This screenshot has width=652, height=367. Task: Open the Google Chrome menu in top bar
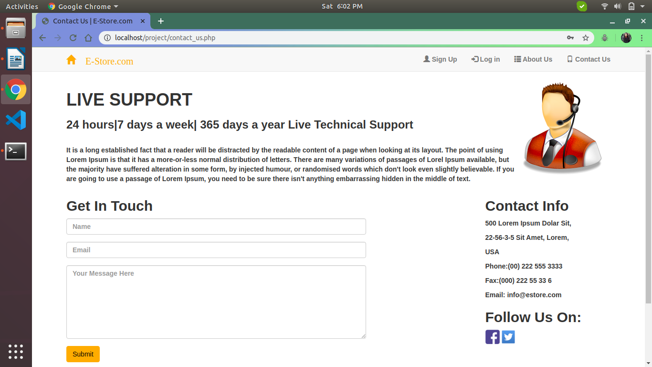[83, 6]
